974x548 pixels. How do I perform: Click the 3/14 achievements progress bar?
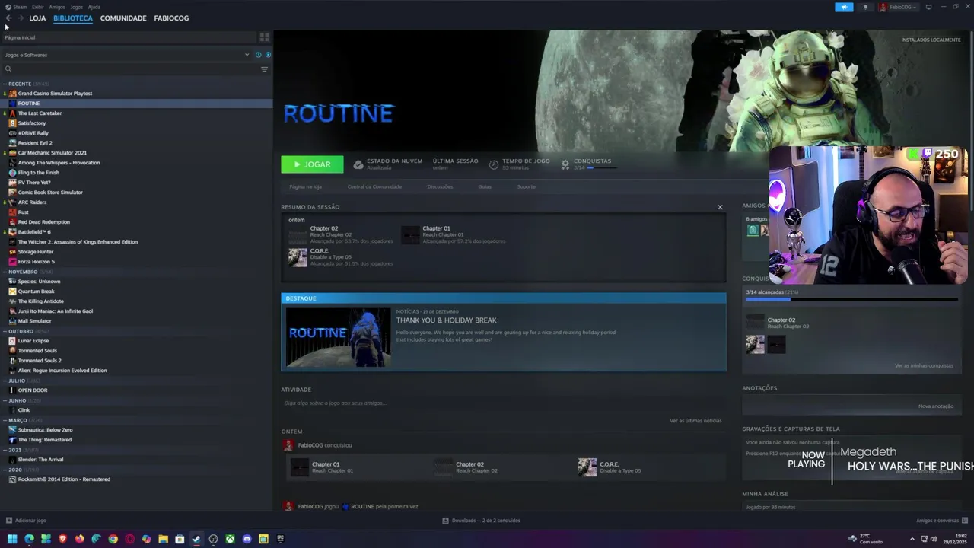[x=850, y=299]
